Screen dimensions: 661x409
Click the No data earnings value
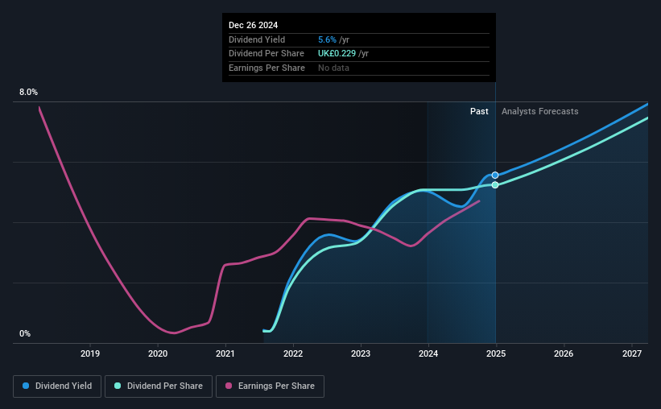point(333,68)
